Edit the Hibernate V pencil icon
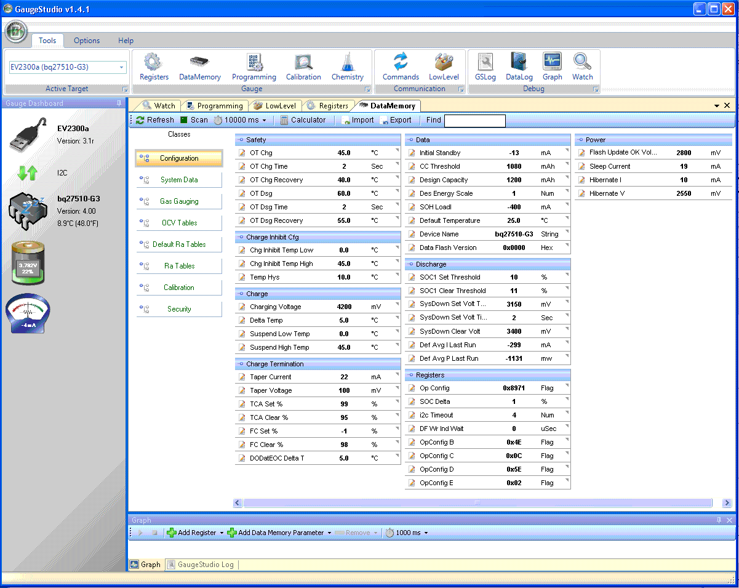 pyautogui.click(x=581, y=193)
